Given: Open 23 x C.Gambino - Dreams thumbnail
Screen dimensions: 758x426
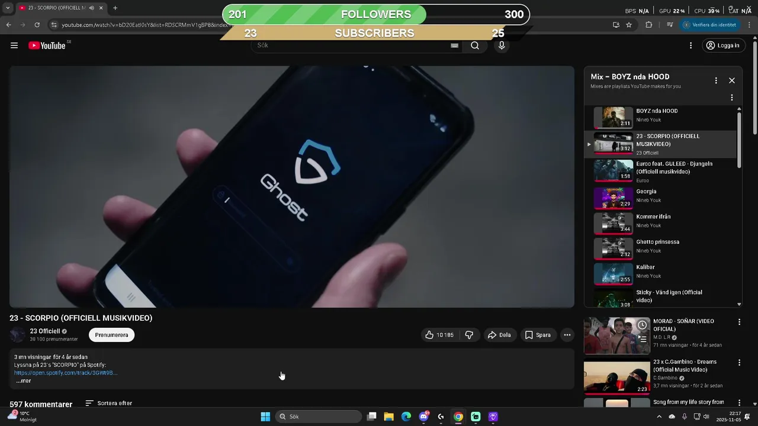Looking at the screenshot, I should tap(616, 376).
